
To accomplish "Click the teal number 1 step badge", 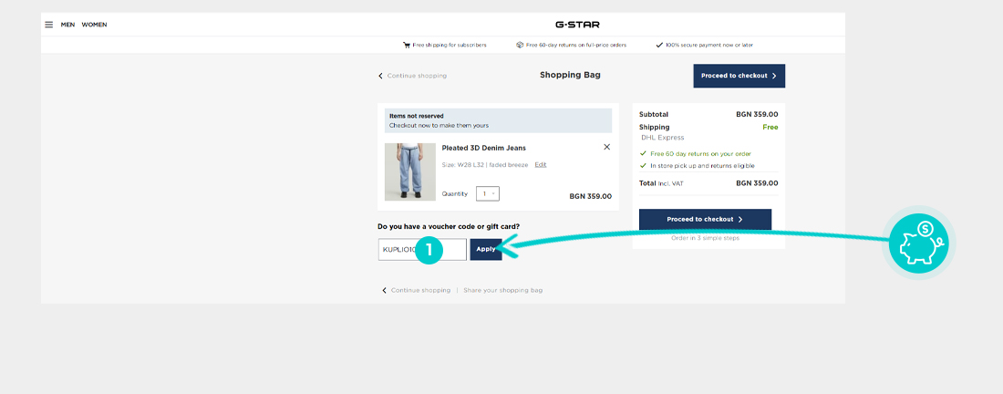I will pos(429,250).
